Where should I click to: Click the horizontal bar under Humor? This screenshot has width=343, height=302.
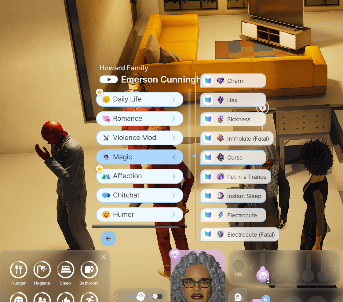click(x=140, y=227)
